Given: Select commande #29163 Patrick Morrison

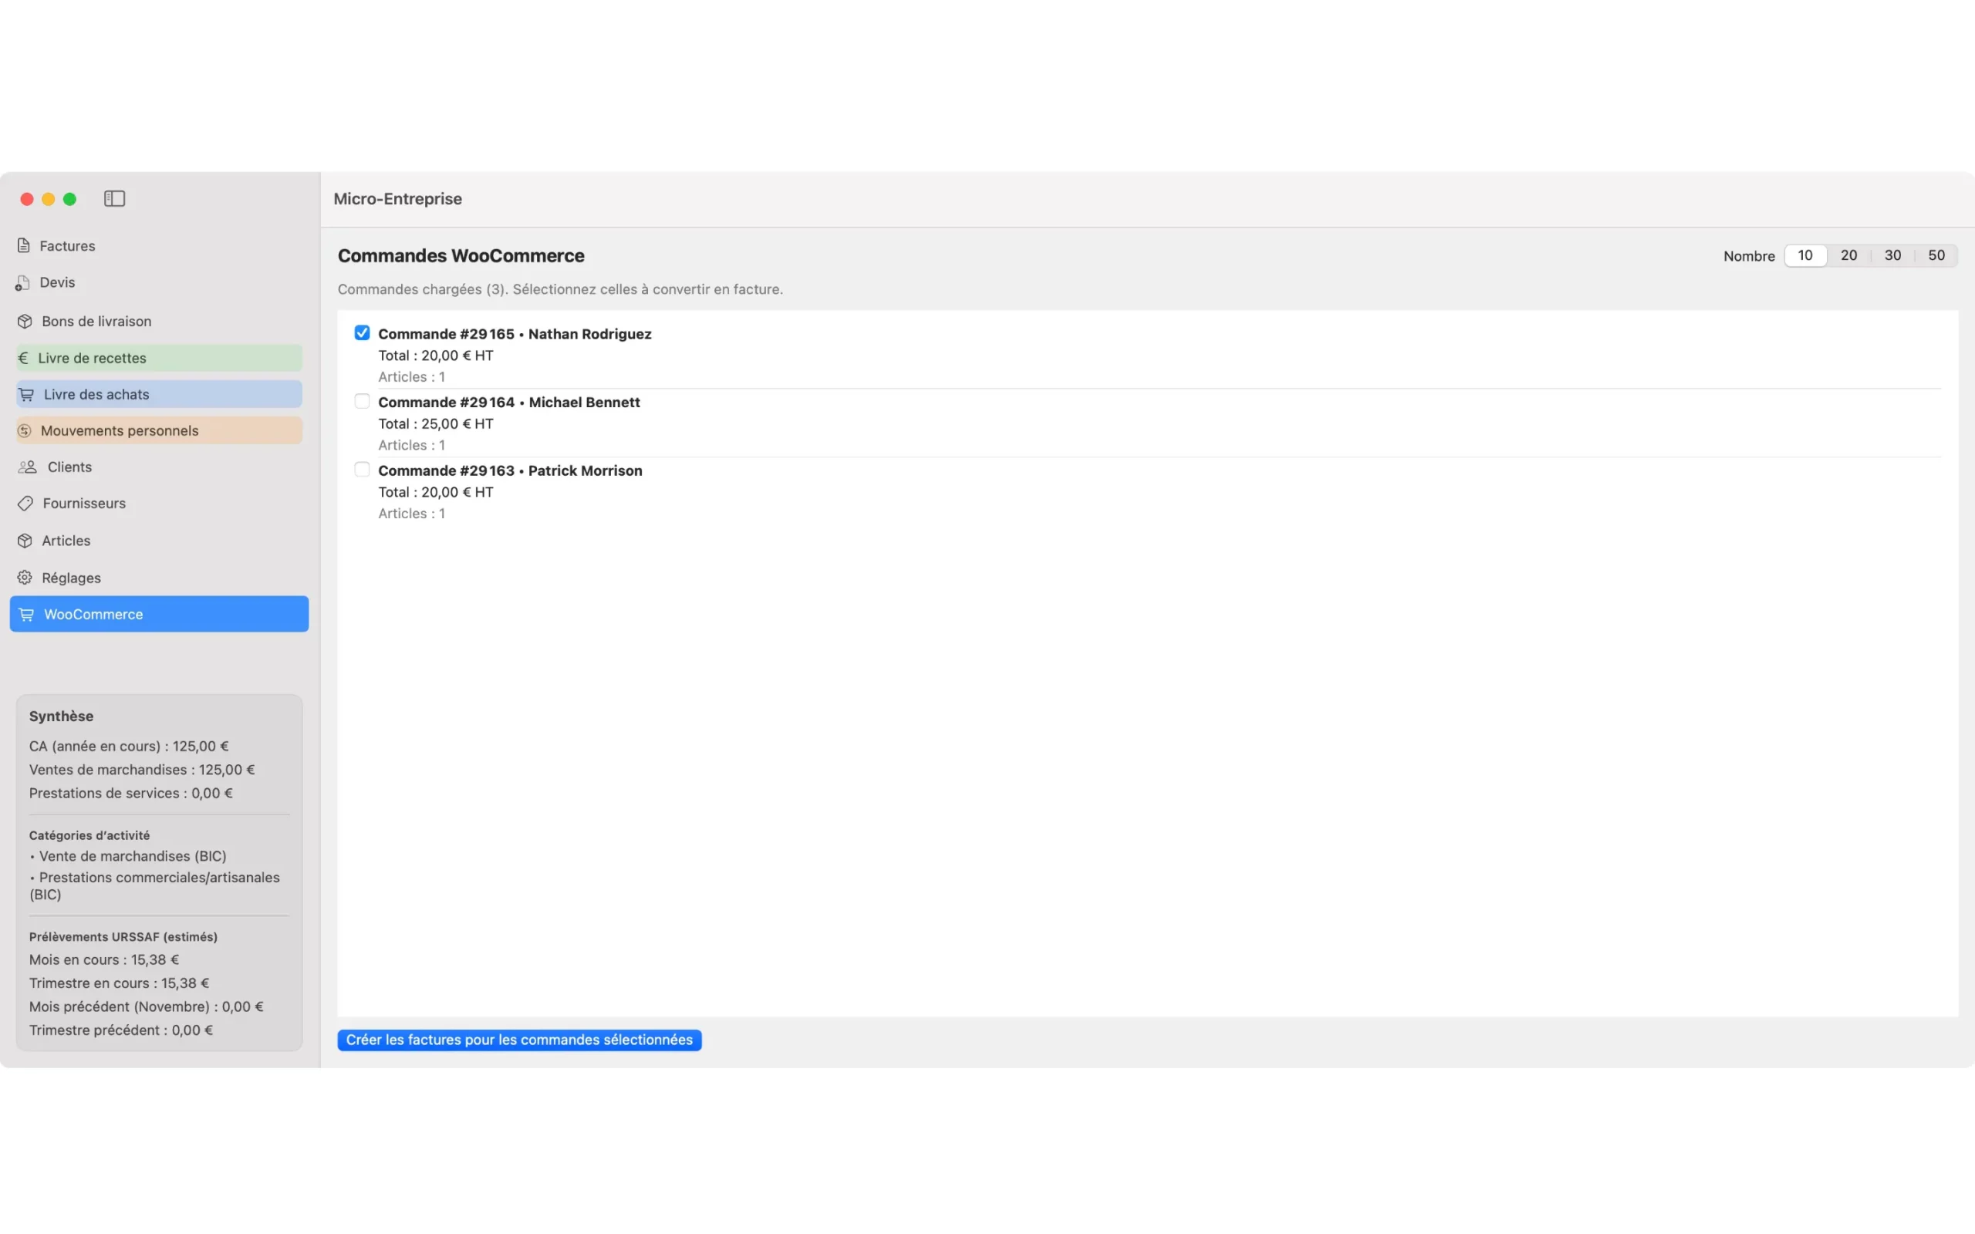Looking at the screenshot, I should point(362,469).
